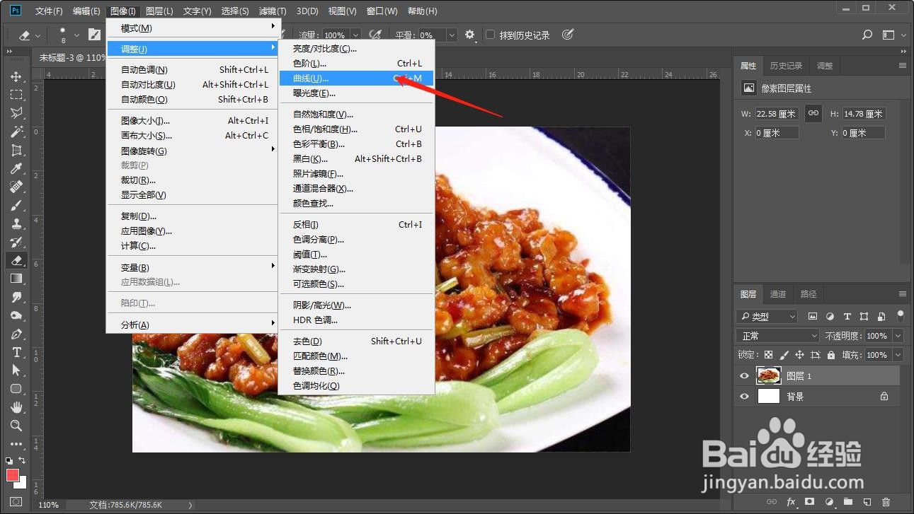Select the Zoom tool in the toolbar
914x514 pixels.
click(x=17, y=426)
